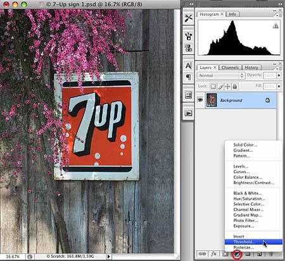Viewport: 285px width, 261px height.
Task: Choose Black & White... from the menu
Action: 253,193
